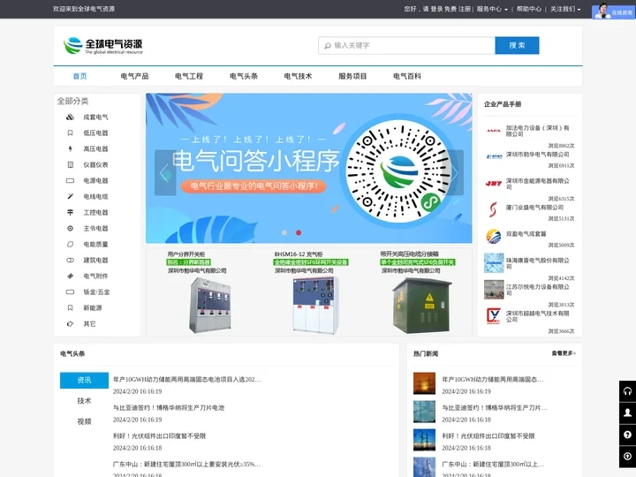This screenshot has width=636, height=477.
Task: Expand the 服务中心 dropdown
Action: [492, 9]
